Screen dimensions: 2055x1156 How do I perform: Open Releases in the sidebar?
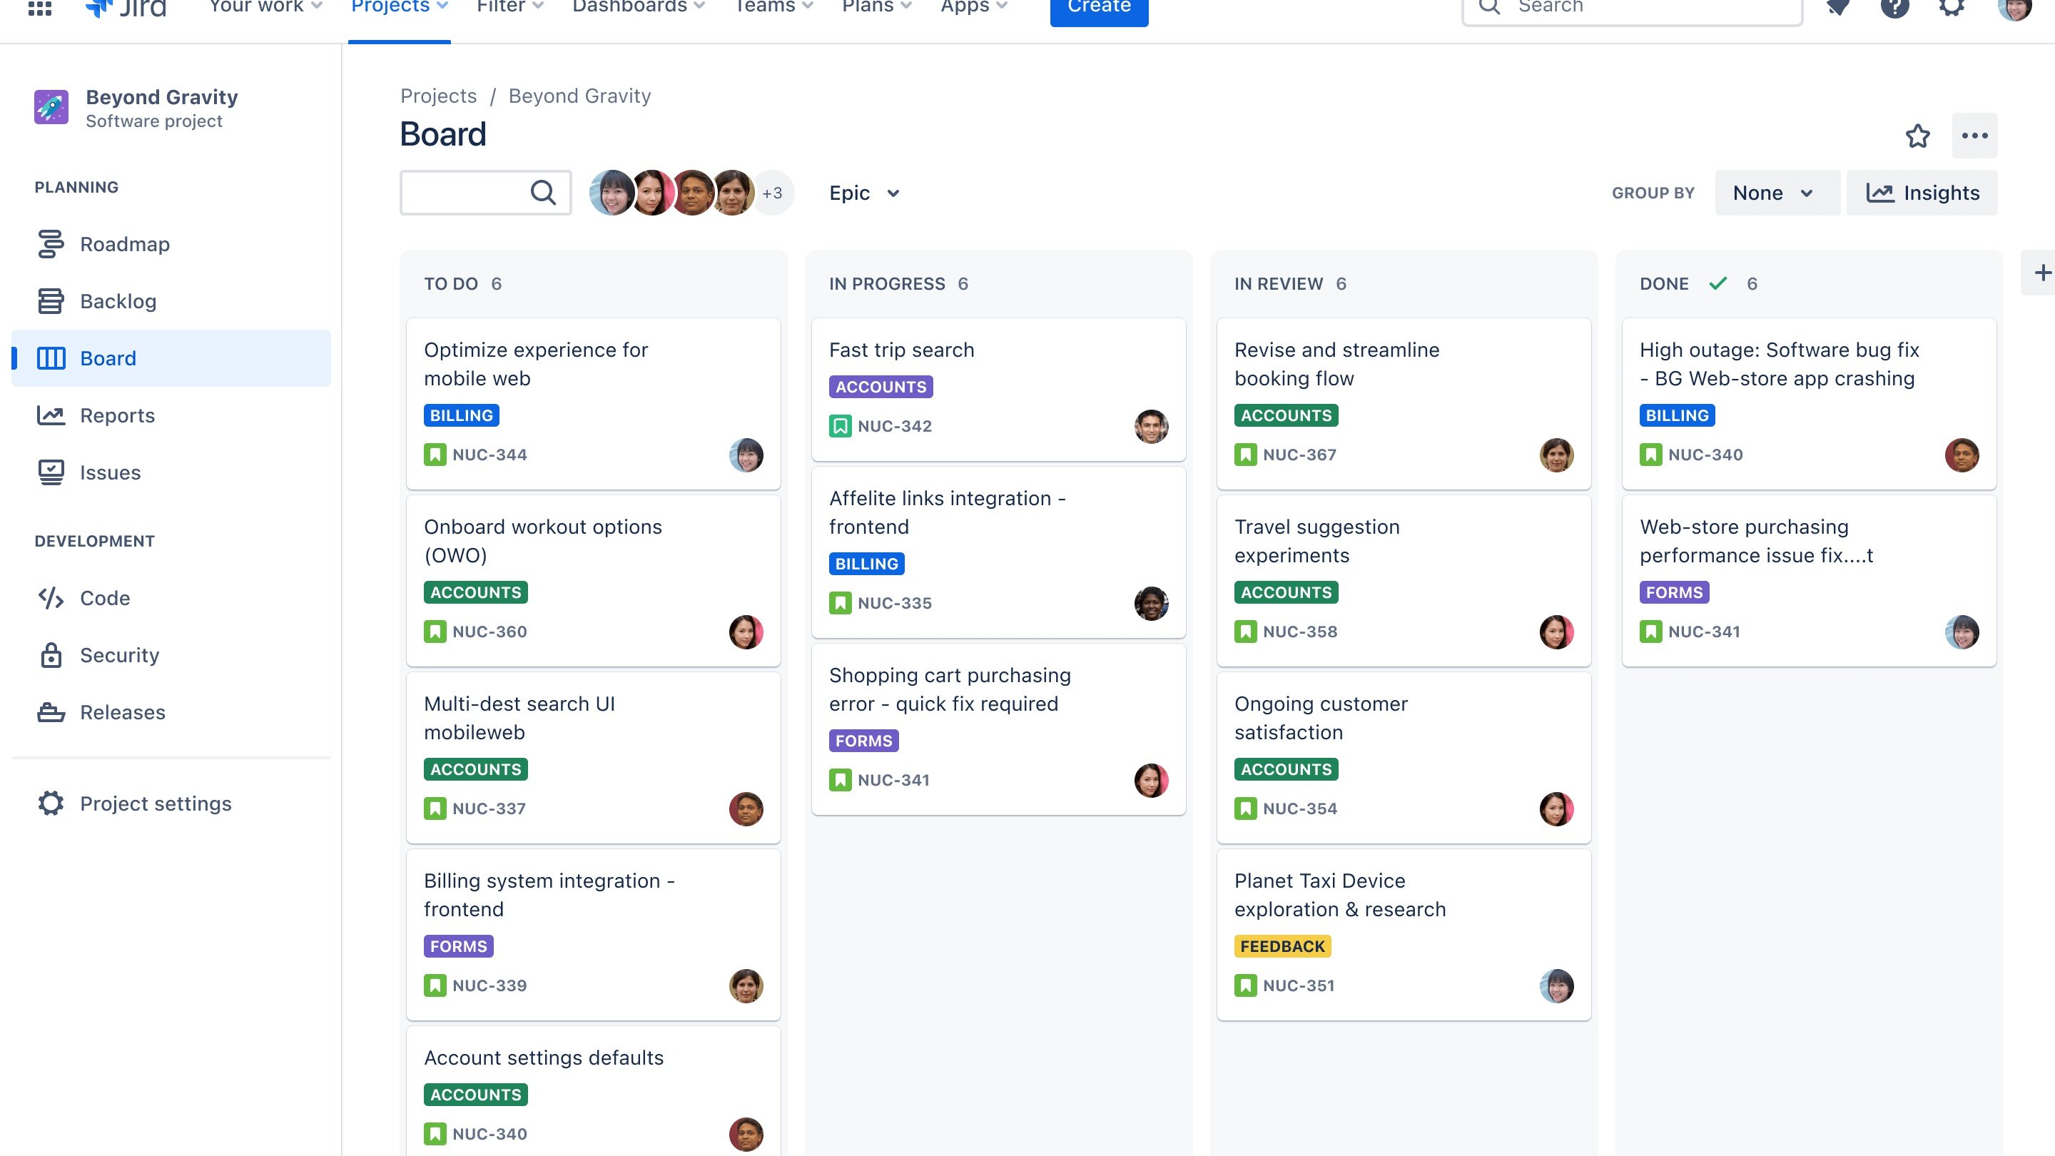click(123, 711)
